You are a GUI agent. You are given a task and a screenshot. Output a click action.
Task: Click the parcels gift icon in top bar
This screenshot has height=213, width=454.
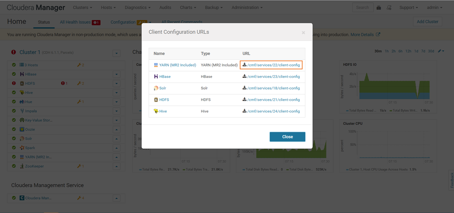(379, 7)
